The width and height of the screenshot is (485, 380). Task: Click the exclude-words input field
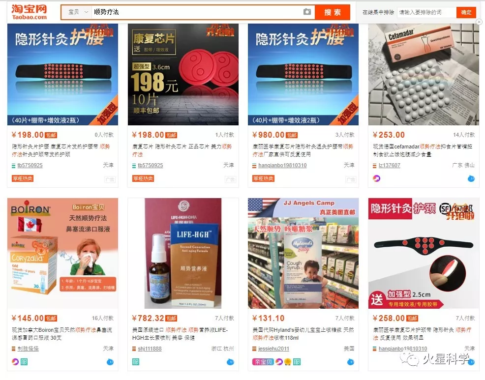click(426, 12)
